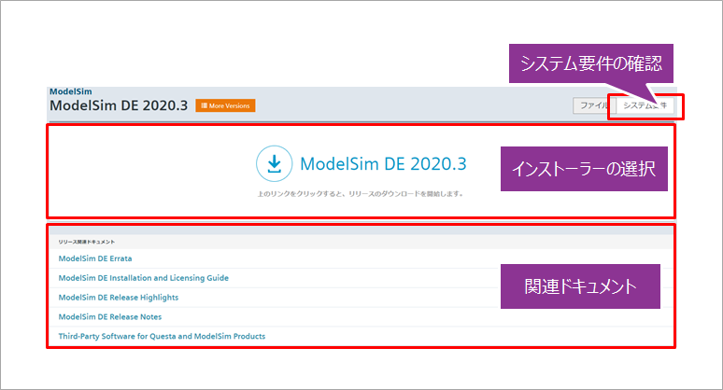This screenshot has width=723, height=390.
Task: Click the large ModelSim DE 2020.3 download link
Action: [383, 164]
